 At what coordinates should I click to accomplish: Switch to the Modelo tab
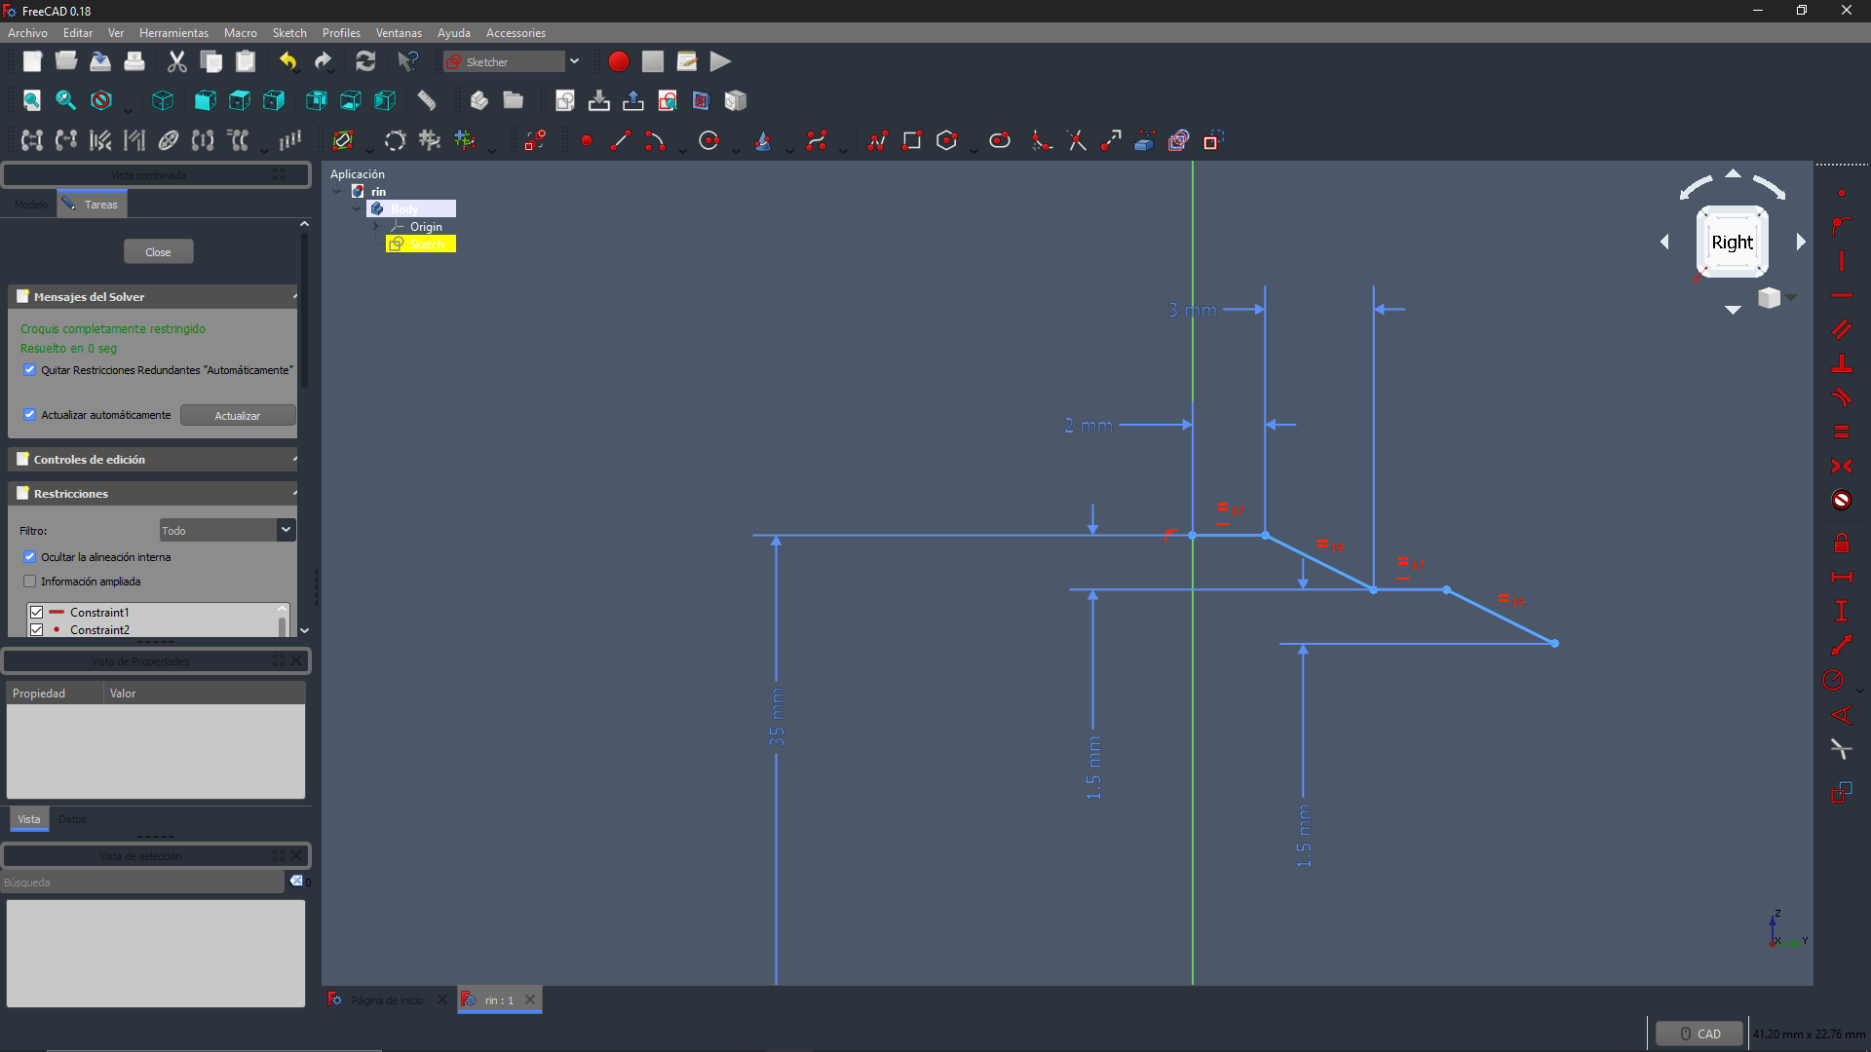(31, 205)
